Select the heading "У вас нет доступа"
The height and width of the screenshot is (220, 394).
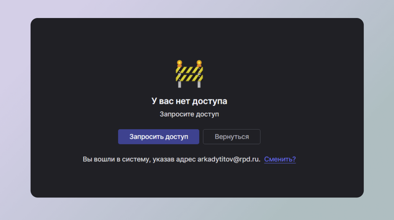pos(189,101)
